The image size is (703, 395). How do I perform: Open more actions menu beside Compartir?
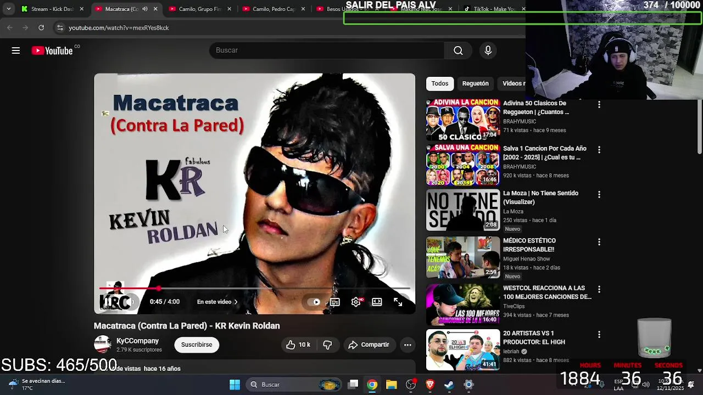coord(408,345)
